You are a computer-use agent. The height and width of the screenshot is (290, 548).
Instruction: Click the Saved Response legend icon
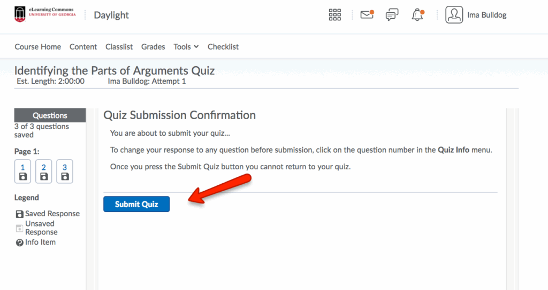[x=19, y=214]
